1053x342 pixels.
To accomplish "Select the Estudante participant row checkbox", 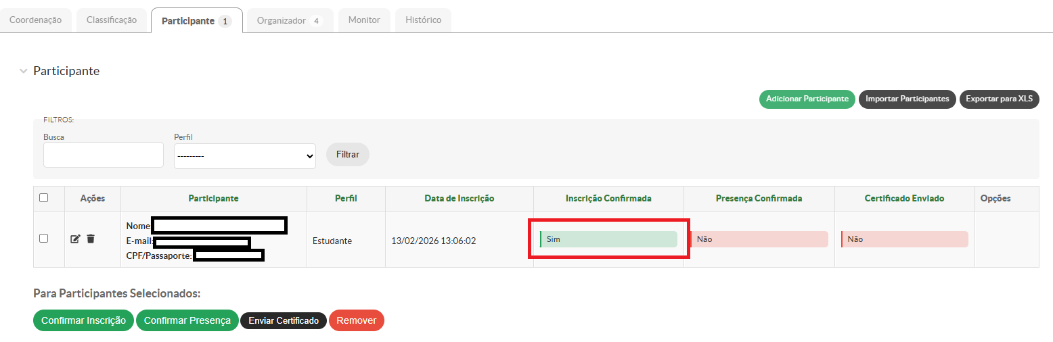I will pos(44,239).
